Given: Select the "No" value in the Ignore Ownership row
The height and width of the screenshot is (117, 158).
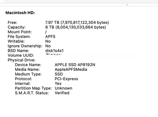Looking at the screenshot, I should coord(48,46).
